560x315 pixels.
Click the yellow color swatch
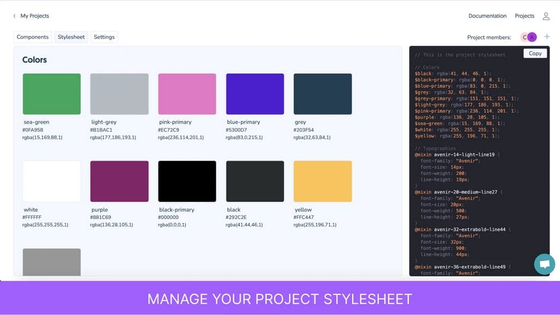(x=322, y=181)
